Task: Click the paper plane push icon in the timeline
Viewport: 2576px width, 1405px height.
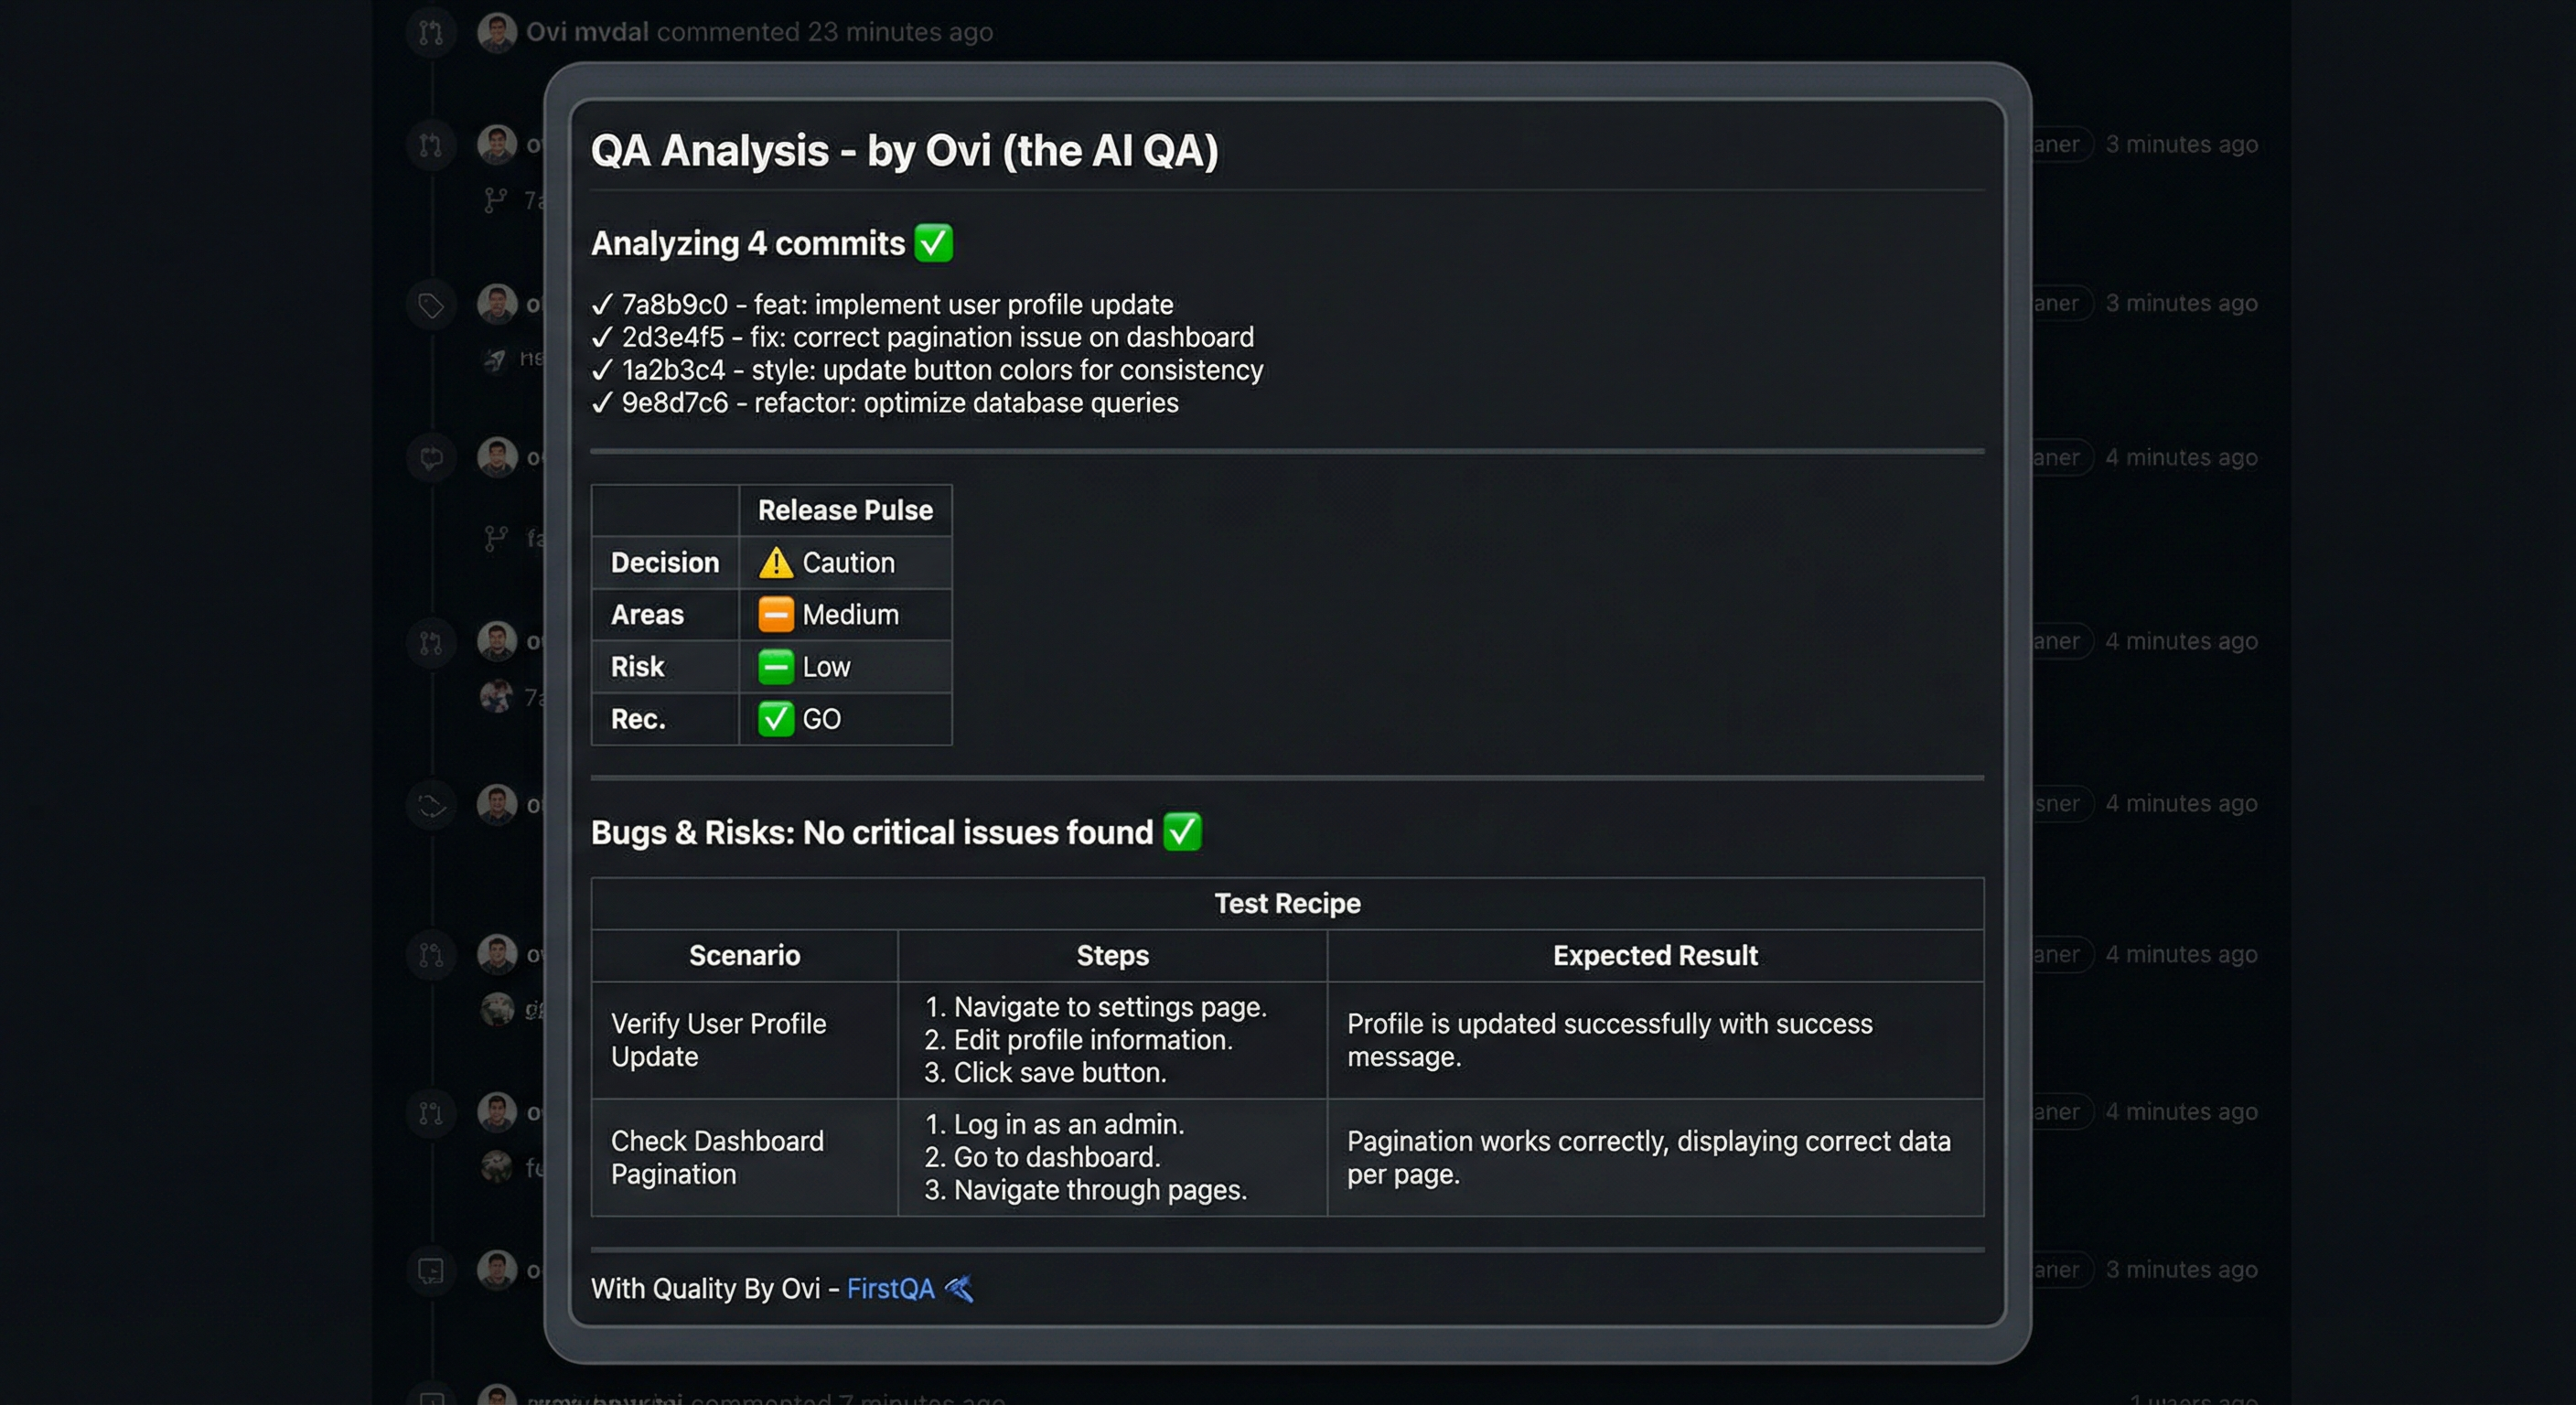Action: (x=497, y=357)
